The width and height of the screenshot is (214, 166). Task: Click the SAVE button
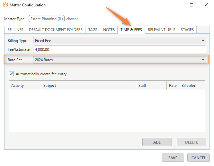pyautogui.click(x=173, y=158)
